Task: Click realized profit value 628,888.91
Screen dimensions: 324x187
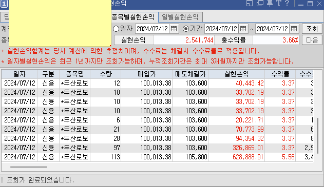Action: click(x=248, y=157)
